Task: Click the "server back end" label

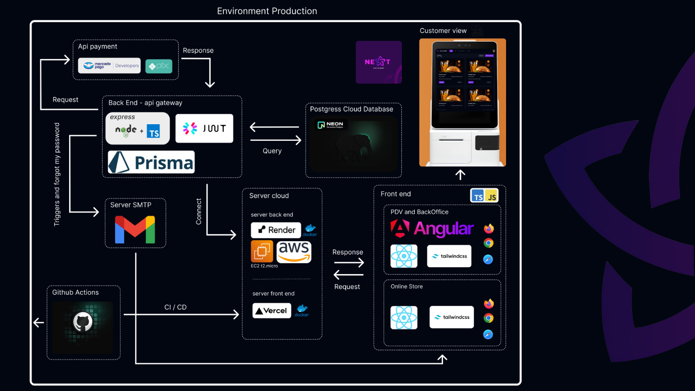Action: pos(272,215)
